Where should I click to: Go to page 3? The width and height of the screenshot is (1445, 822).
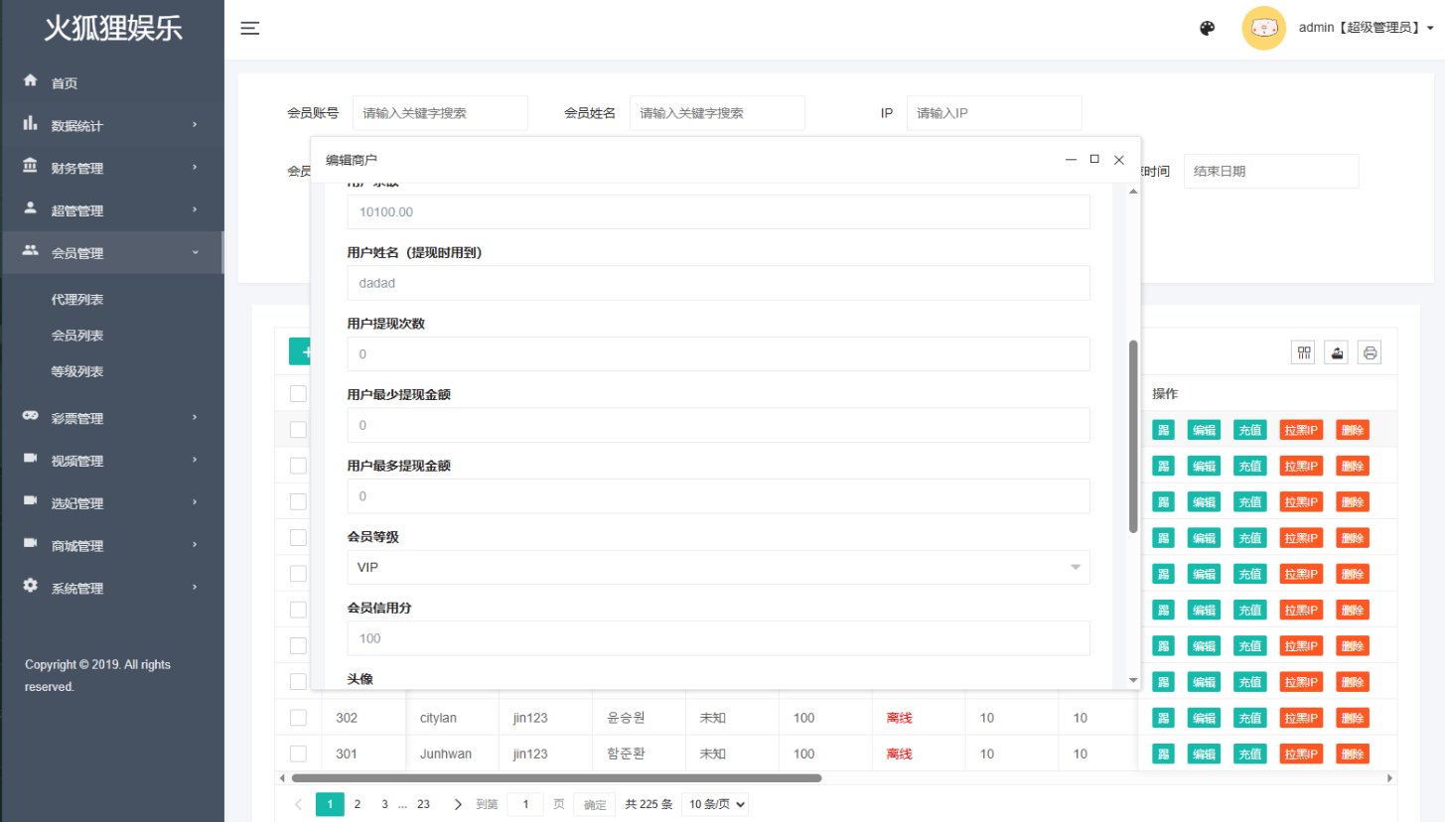pos(384,804)
